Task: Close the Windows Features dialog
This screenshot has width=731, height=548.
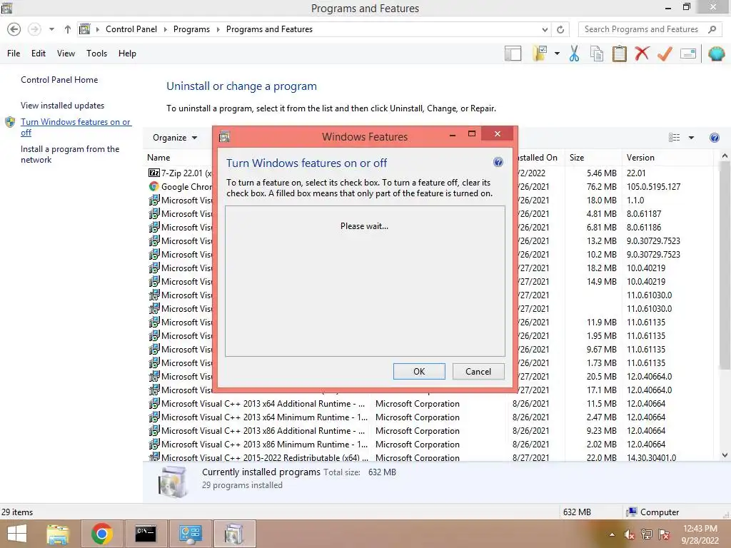Action: click(x=498, y=133)
